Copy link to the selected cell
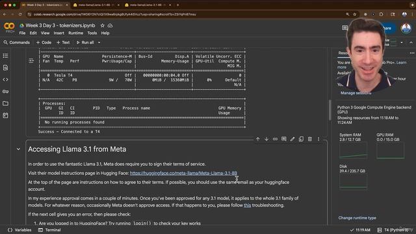Image resolution: width=416 pixels, height=234 pixels. tap(275, 139)
